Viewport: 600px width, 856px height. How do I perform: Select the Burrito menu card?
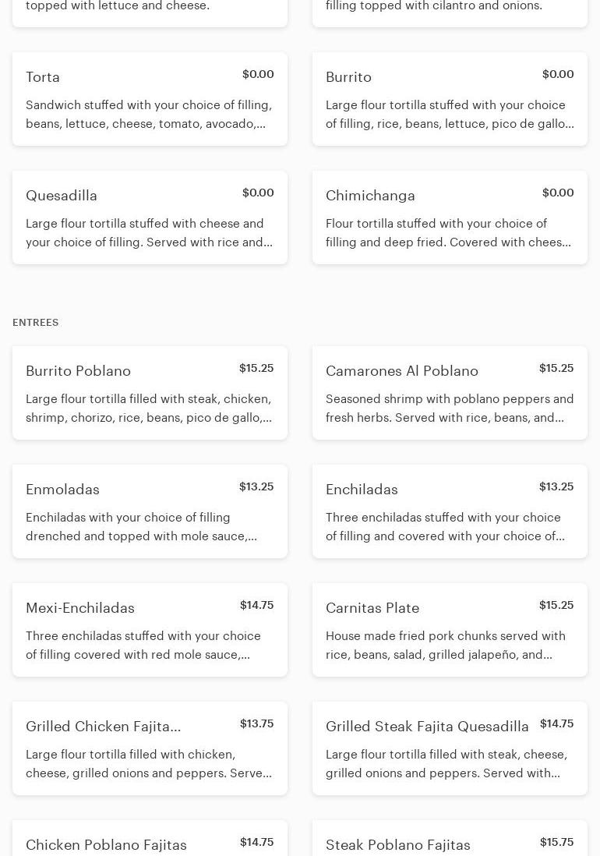(x=450, y=99)
